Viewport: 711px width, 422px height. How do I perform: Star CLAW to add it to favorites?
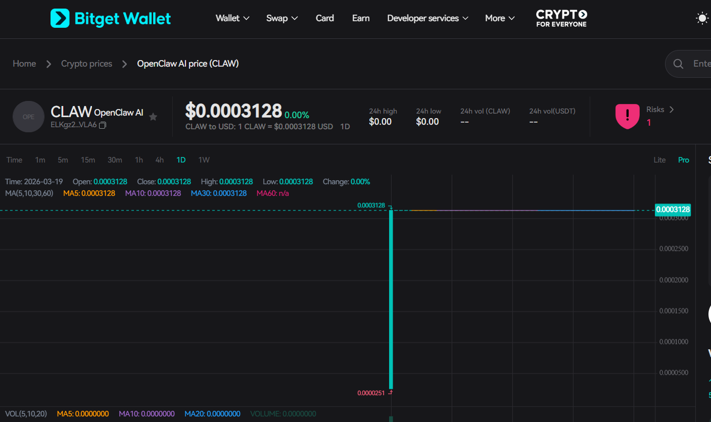(153, 117)
